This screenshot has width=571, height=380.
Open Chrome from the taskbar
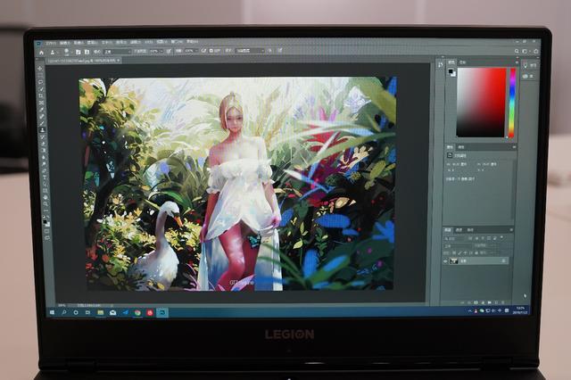137,313
